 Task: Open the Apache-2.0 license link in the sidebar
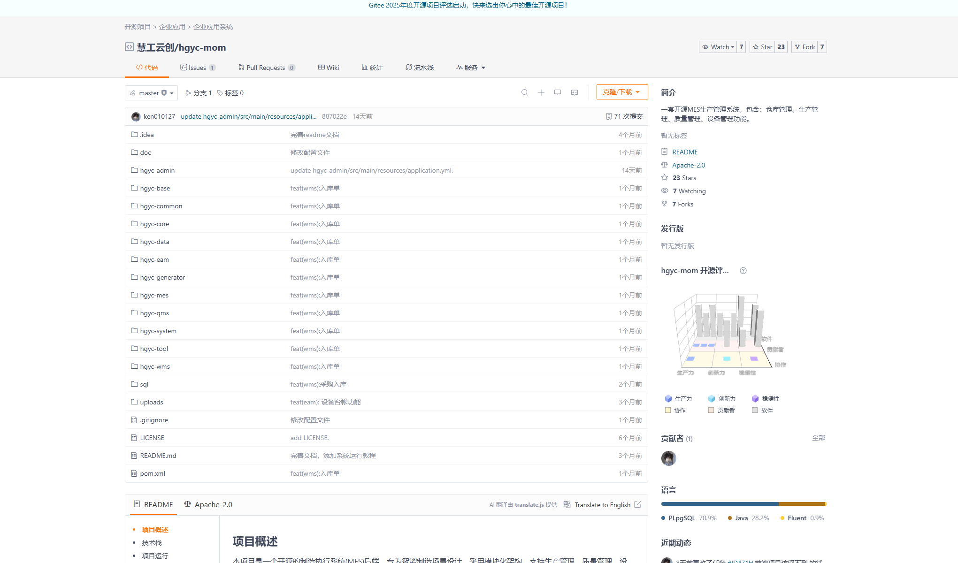(x=688, y=165)
